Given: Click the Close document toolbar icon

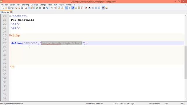Looking at the screenshot, I should [16, 8].
